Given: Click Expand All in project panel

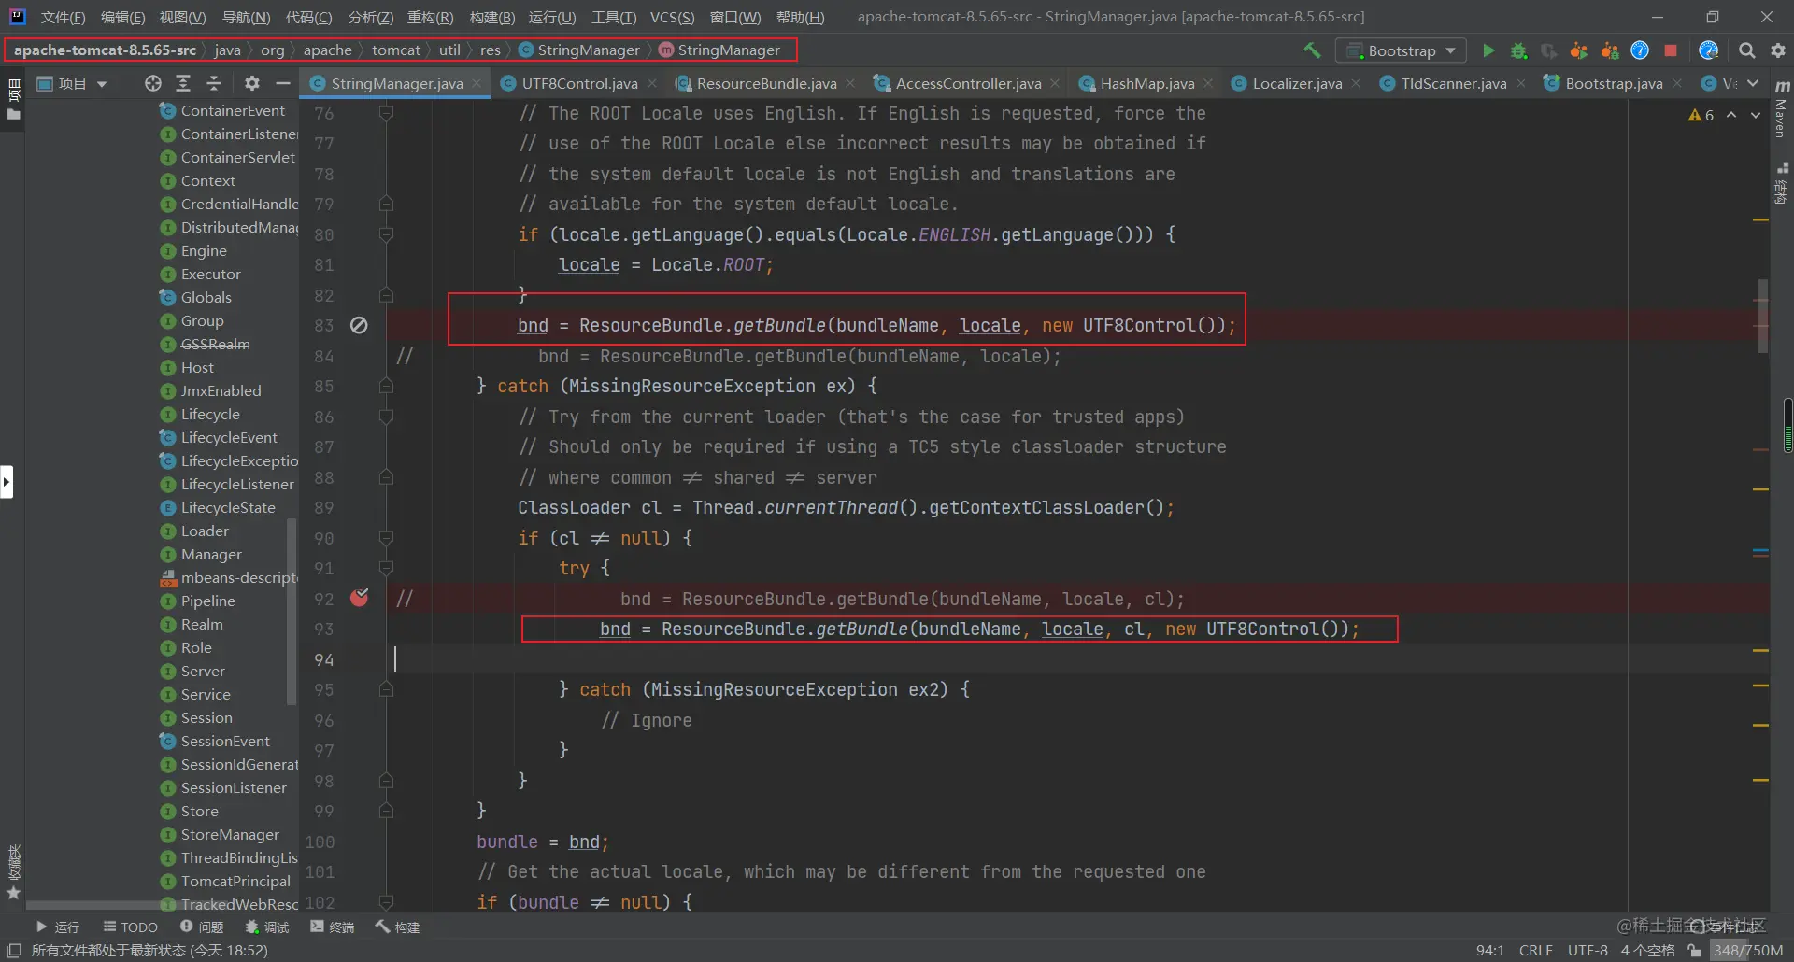Looking at the screenshot, I should point(183,83).
